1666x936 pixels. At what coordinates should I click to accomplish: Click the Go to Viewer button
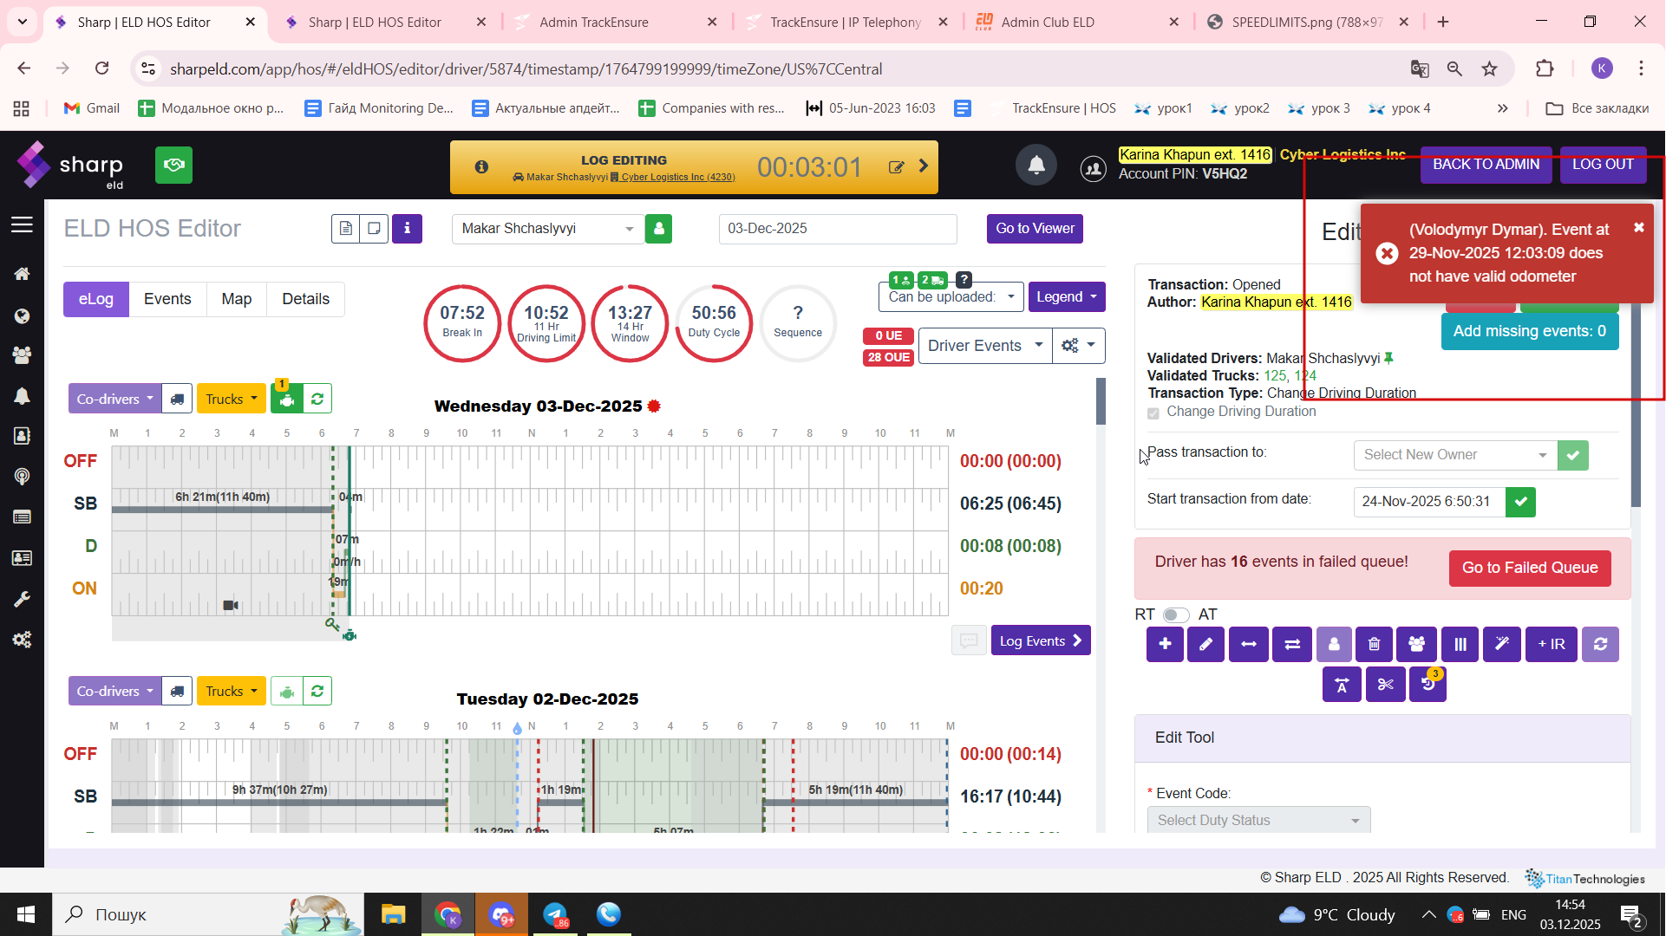click(x=1034, y=229)
